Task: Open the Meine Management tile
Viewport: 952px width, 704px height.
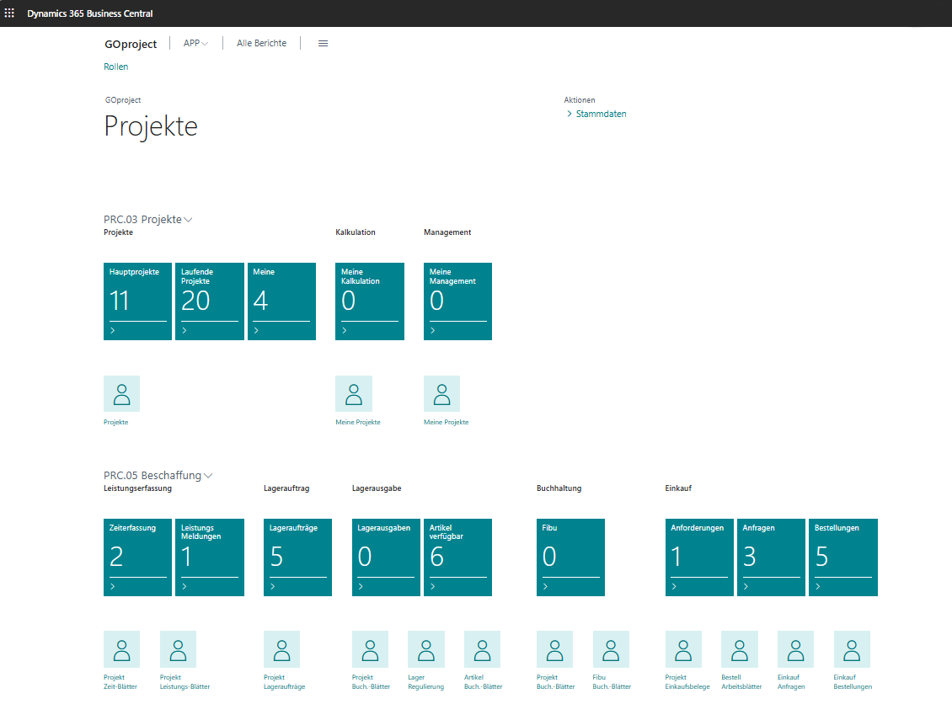Action: 457,301
